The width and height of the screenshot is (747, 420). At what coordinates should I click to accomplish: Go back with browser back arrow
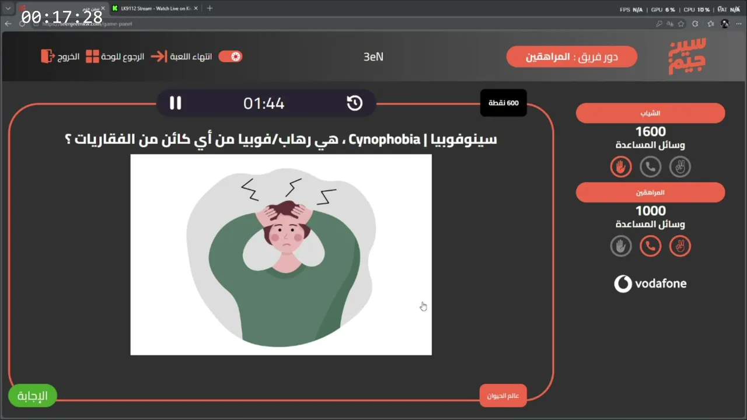[x=8, y=23]
